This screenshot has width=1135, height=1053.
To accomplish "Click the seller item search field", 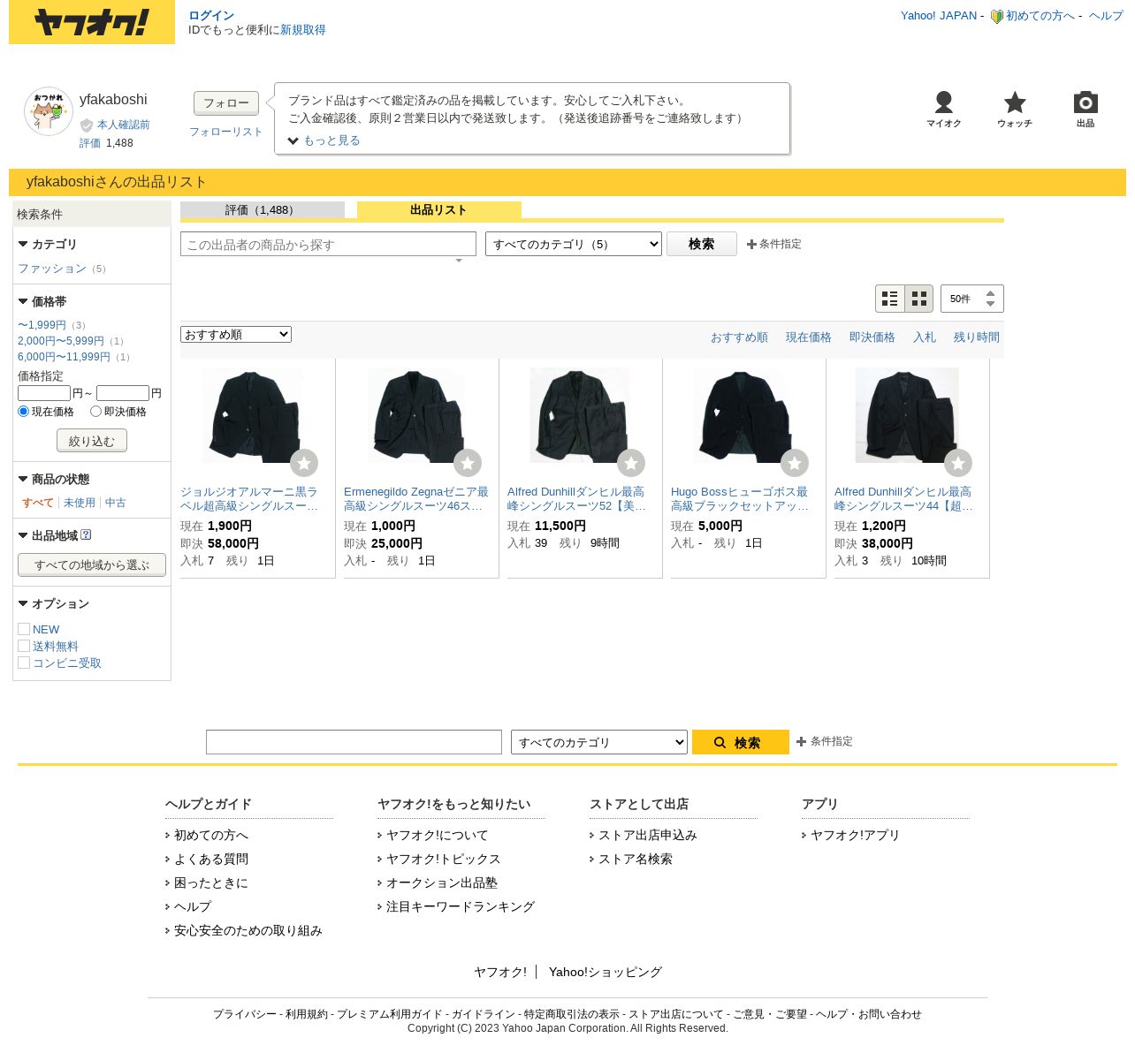I will 328,245.
